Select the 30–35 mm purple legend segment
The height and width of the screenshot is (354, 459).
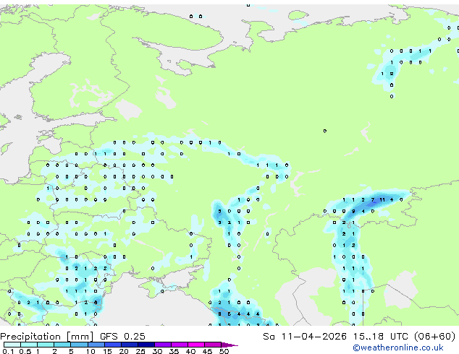pos(162,345)
